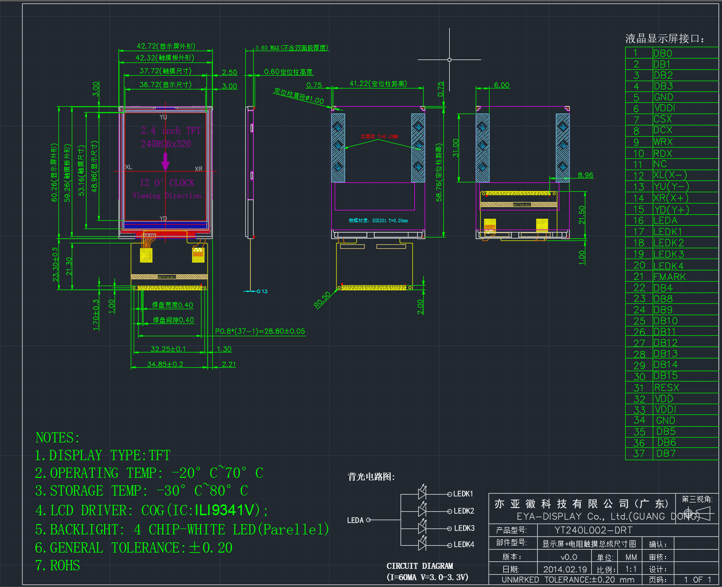
Task: Select the P0.8*(37-1)=28.80±0.05 pitch dimension
Action: click(260, 331)
